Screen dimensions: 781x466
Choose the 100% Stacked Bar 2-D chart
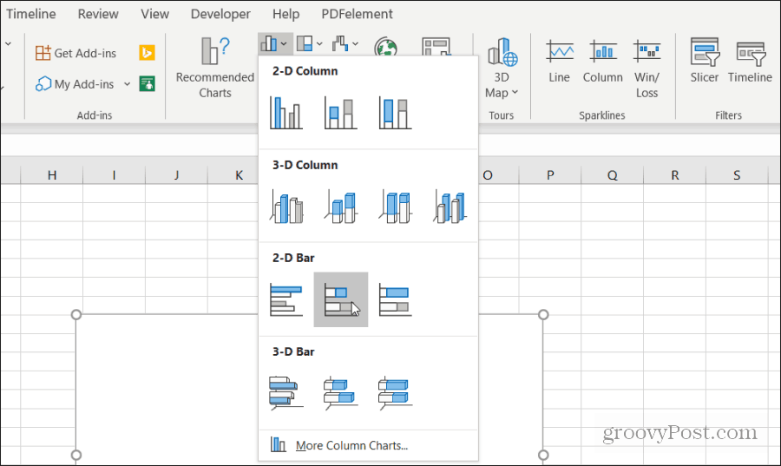point(395,299)
